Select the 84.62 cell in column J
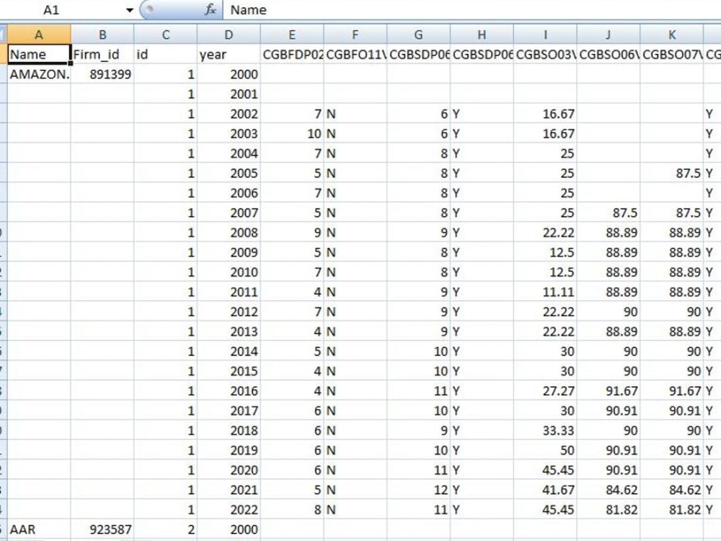The image size is (721, 541). tap(609, 490)
